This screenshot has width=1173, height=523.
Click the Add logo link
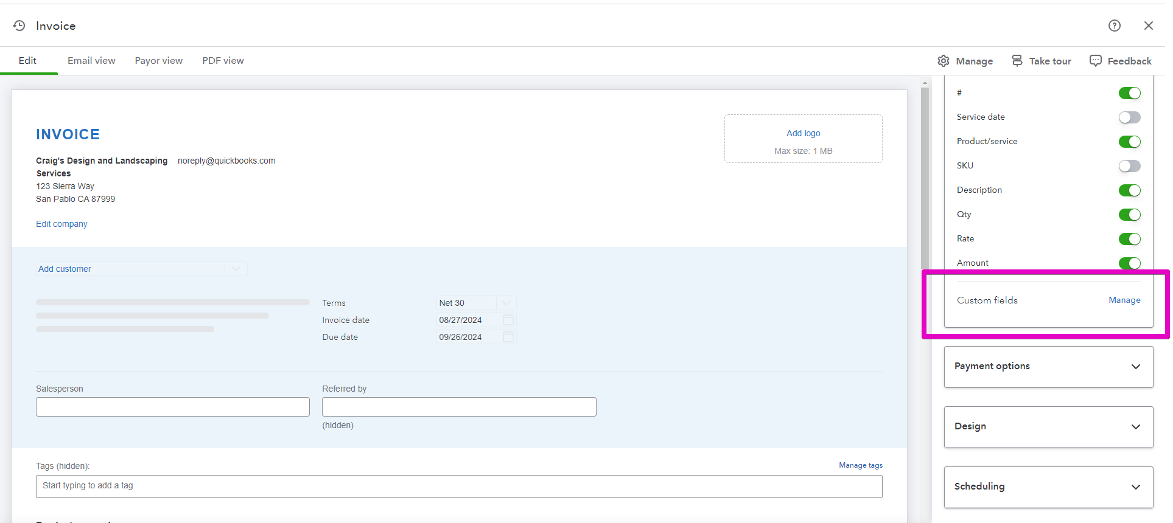(x=804, y=133)
